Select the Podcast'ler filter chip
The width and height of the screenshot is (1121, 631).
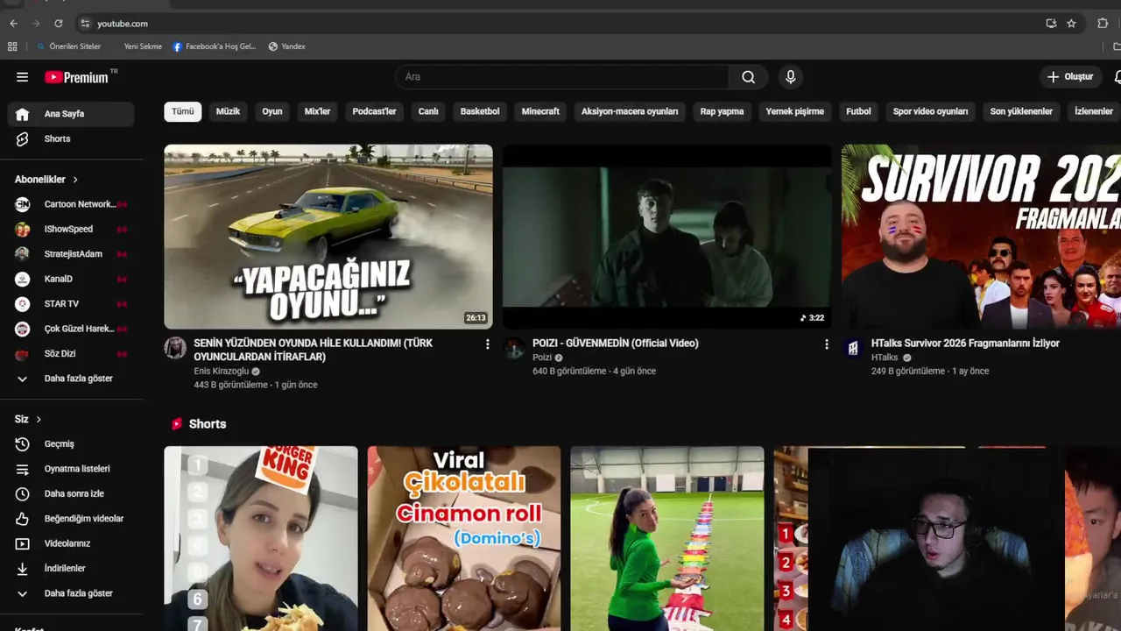(374, 111)
